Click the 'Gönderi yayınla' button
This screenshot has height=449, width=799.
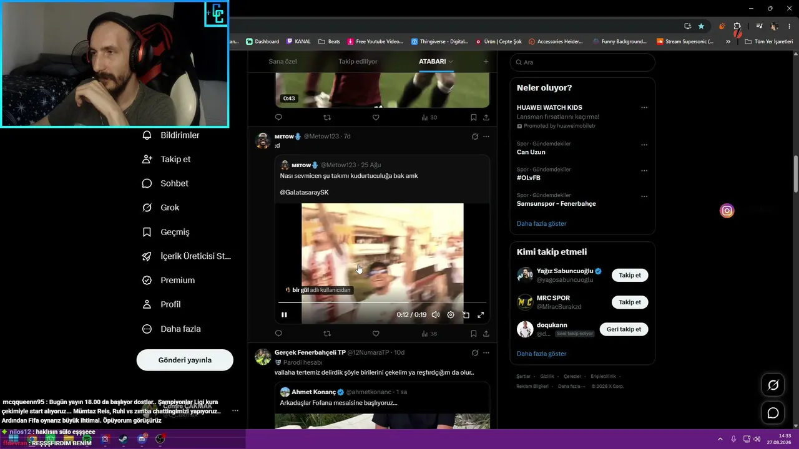(x=185, y=360)
